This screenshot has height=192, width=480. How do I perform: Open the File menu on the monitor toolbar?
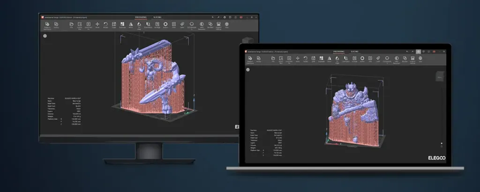point(71,25)
